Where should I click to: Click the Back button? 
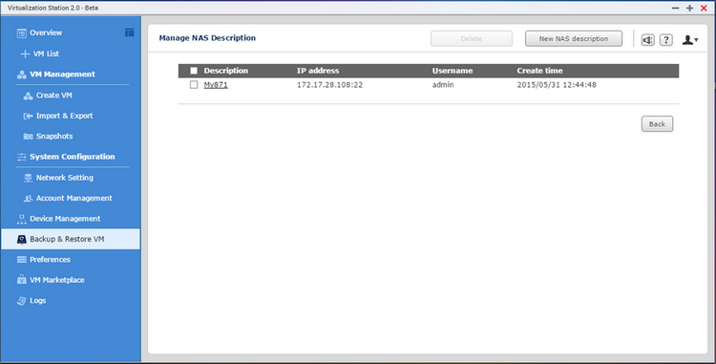pos(657,124)
